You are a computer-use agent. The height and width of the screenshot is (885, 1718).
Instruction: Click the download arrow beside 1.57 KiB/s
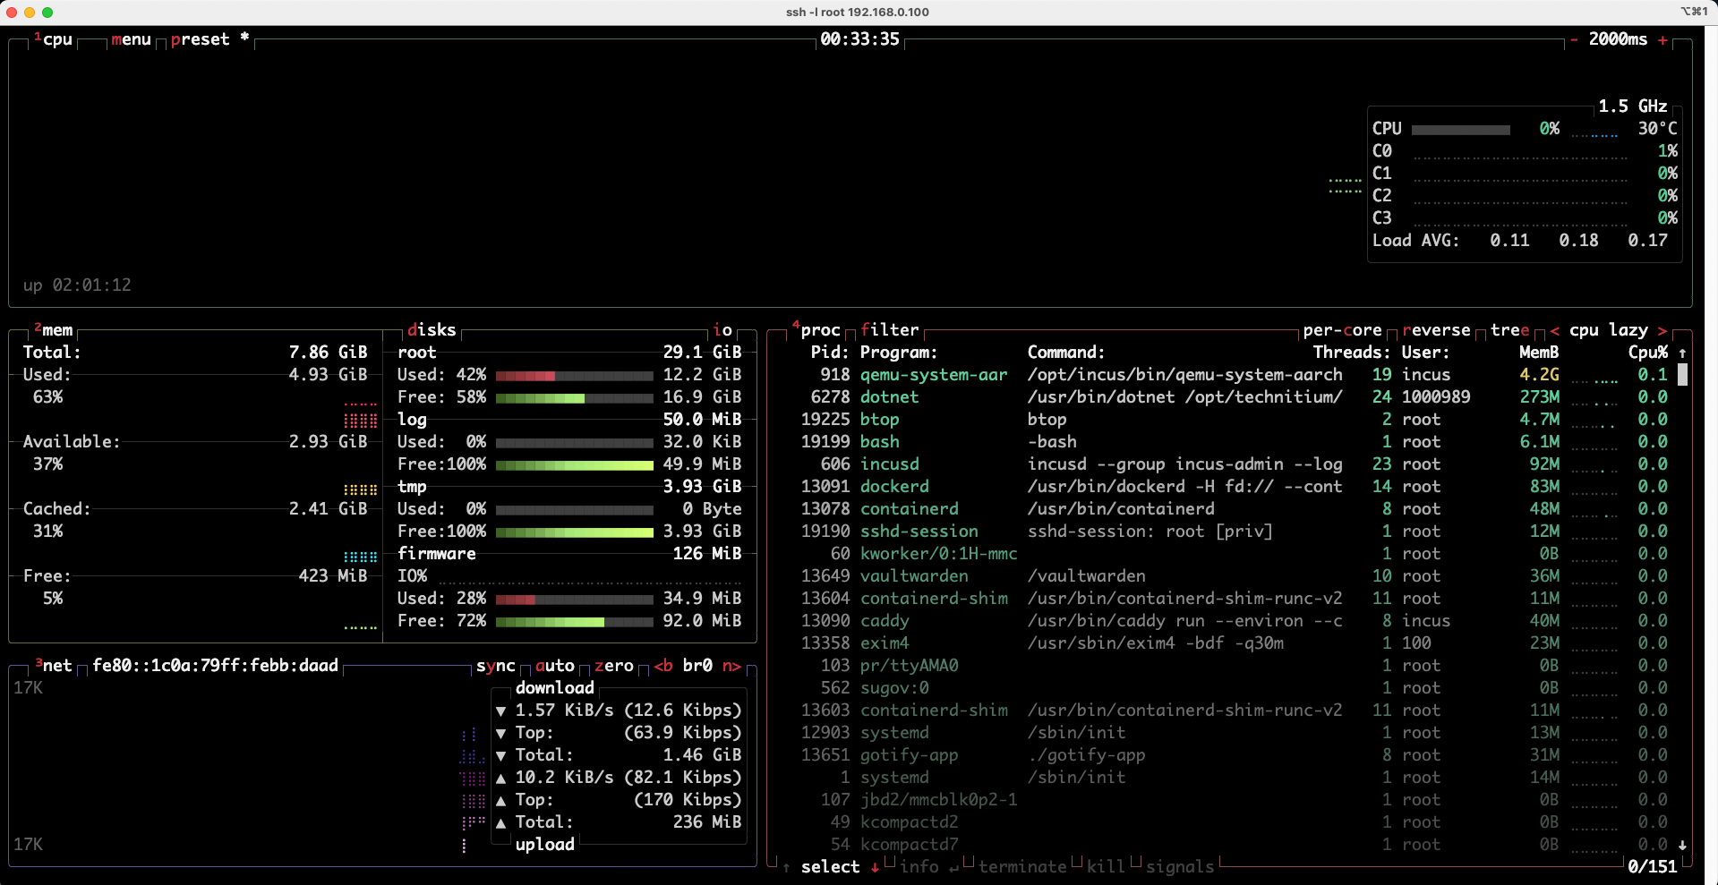tap(500, 711)
